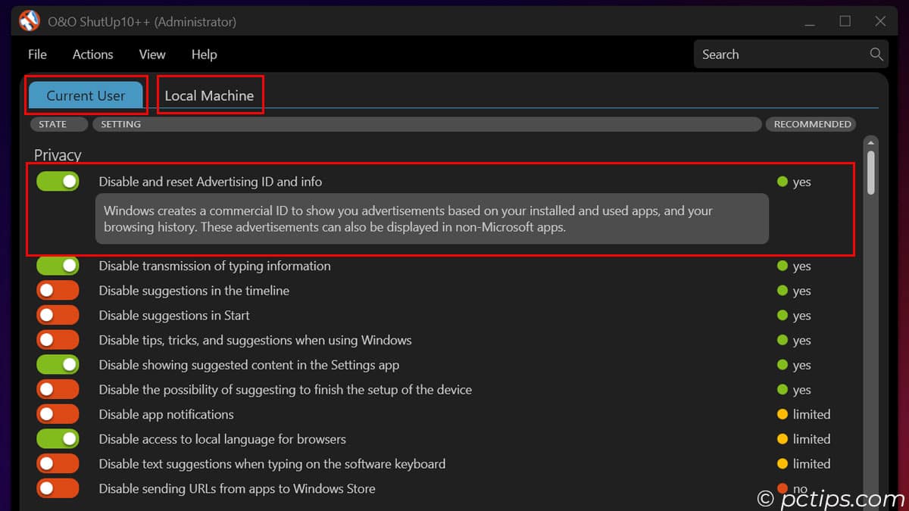Toggle Disable and reset Advertising ID switch
909x511 pixels.
(58, 181)
